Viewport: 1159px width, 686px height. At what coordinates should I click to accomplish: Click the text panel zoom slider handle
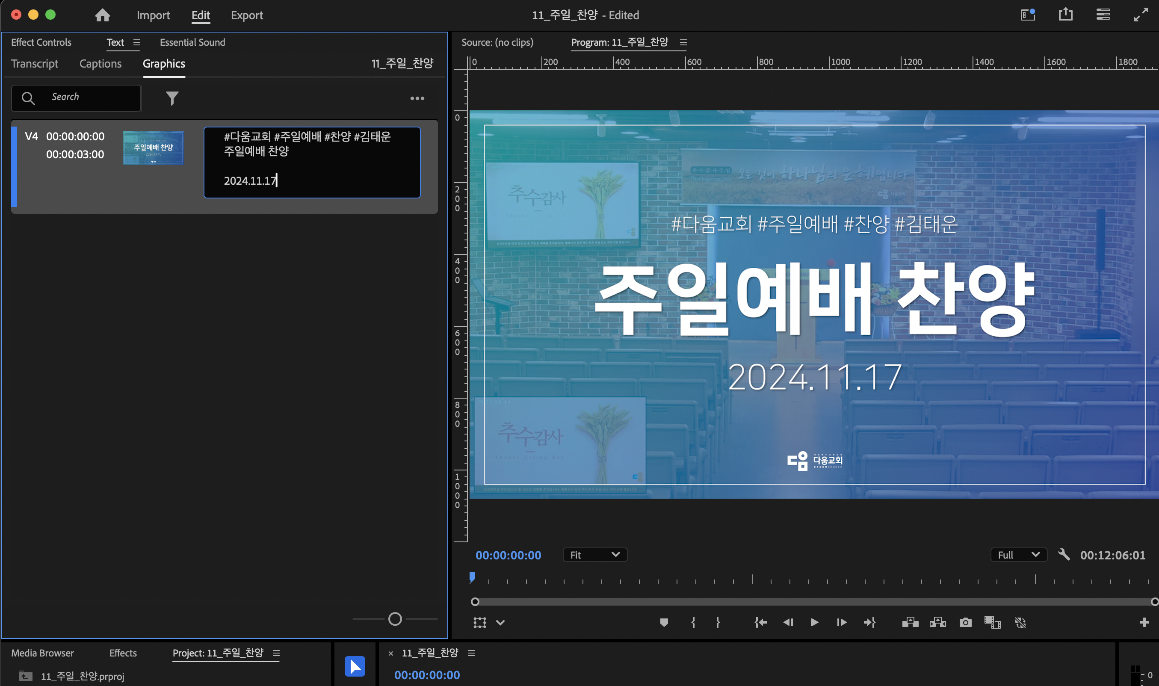[395, 619]
